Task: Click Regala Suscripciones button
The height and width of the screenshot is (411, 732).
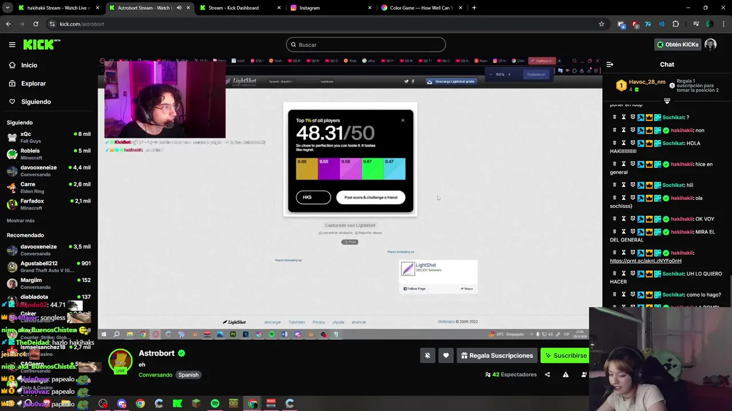Action: point(497,356)
